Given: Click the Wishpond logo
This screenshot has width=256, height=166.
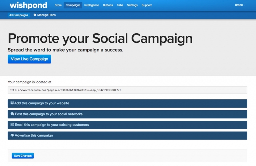Looking at the screenshot, I should (x=28, y=5).
